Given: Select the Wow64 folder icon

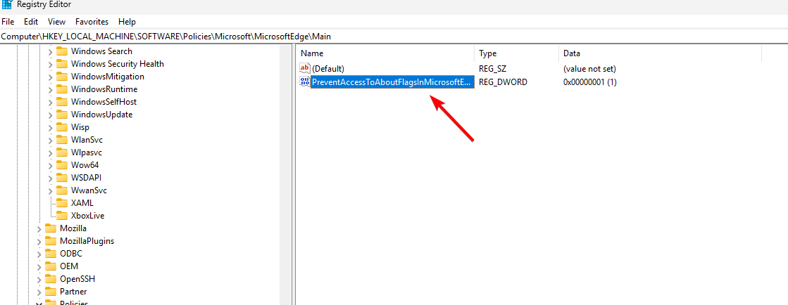Looking at the screenshot, I should coord(62,165).
